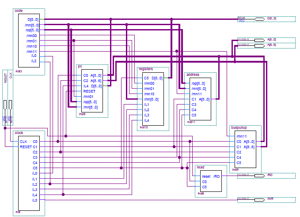Click the /op[5..0] port on address block

pyautogui.click(x=198, y=83)
